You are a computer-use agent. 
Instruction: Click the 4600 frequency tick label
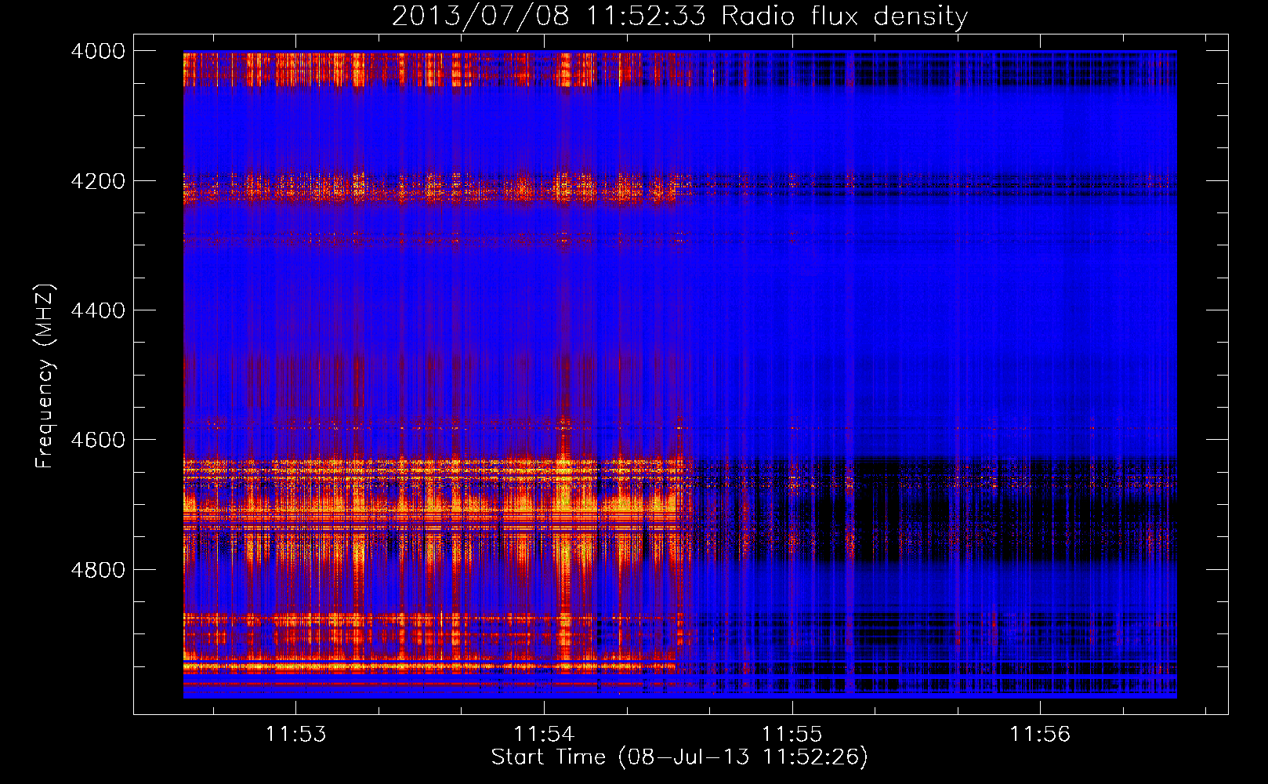pos(98,440)
